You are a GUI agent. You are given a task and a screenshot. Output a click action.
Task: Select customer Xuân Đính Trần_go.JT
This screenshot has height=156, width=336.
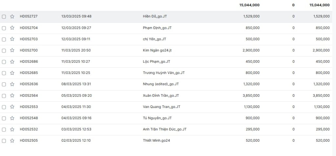click(161, 95)
